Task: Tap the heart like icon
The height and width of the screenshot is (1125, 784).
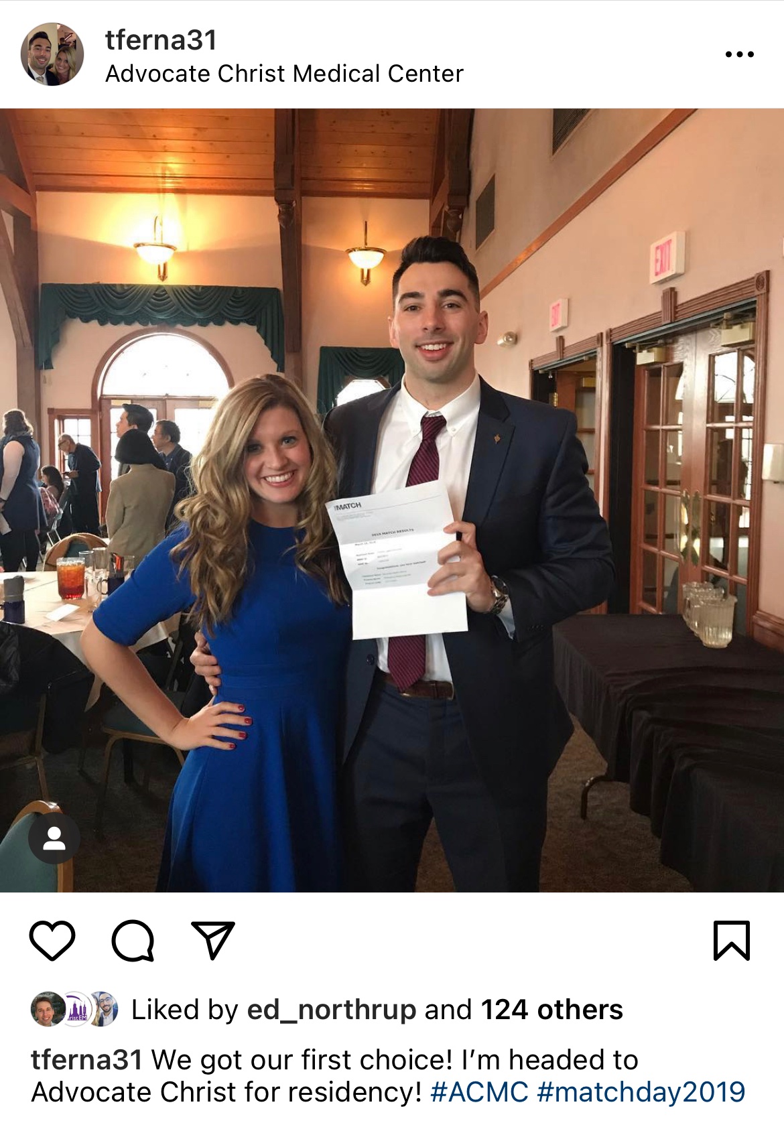Action: 52,941
